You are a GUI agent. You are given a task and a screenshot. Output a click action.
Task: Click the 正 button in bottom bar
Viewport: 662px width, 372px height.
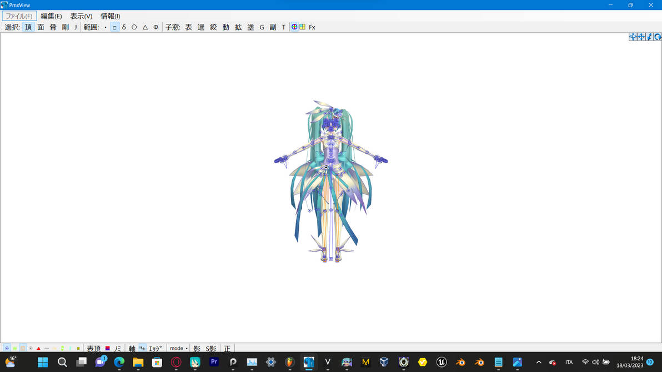[227, 348]
